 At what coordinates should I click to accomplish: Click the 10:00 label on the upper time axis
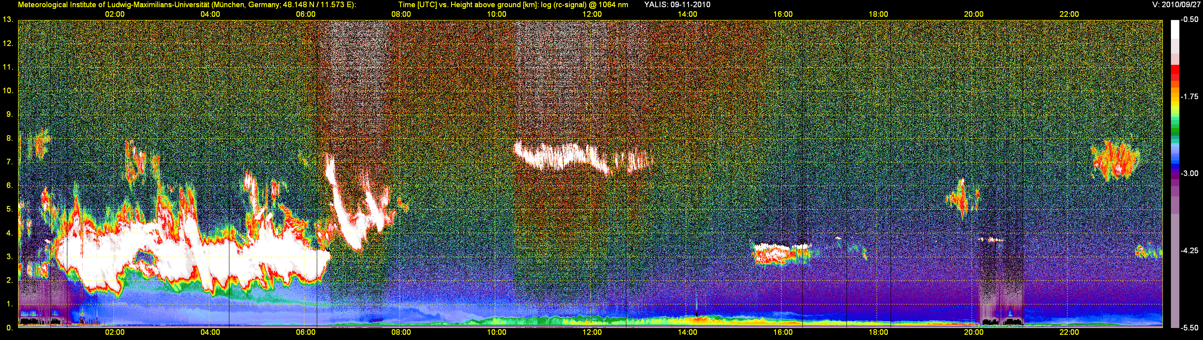point(496,14)
